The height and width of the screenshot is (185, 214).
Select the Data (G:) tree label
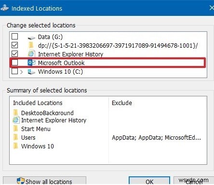tap(50, 37)
